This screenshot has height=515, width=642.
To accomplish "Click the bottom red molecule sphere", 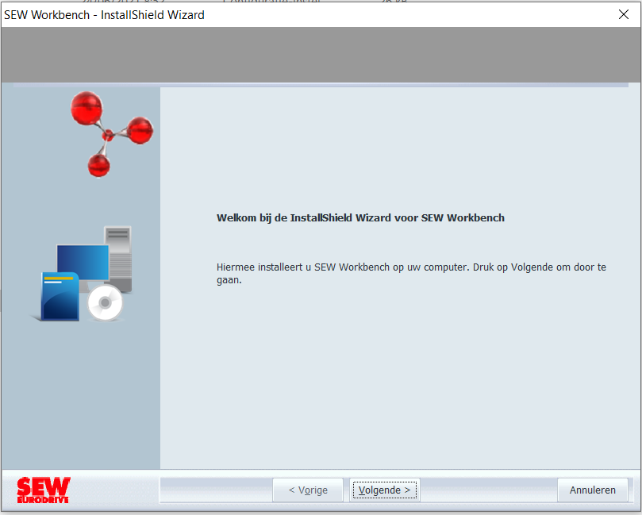I will (x=98, y=166).
